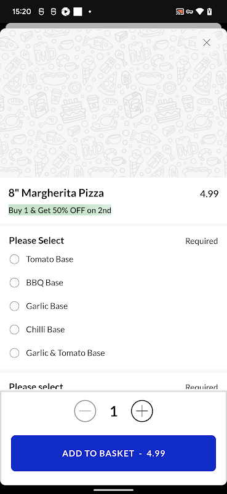227x494 pixels.
Task: Tap the Wi-Fi signal status icon
Action: pyautogui.click(x=200, y=12)
